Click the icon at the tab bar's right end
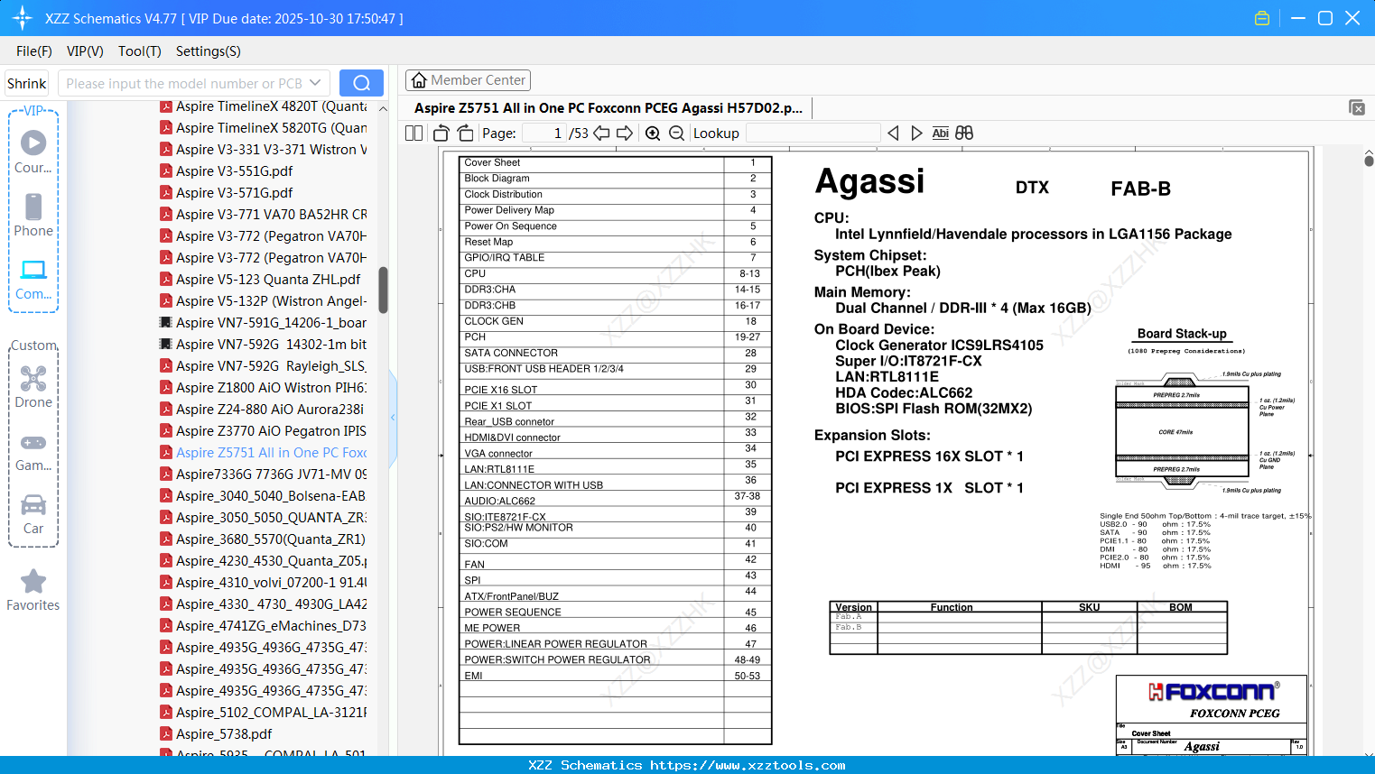1375x774 pixels. pyautogui.click(x=1357, y=107)
